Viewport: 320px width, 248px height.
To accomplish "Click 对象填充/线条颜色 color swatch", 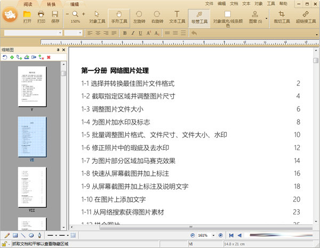I will [228, 15].
